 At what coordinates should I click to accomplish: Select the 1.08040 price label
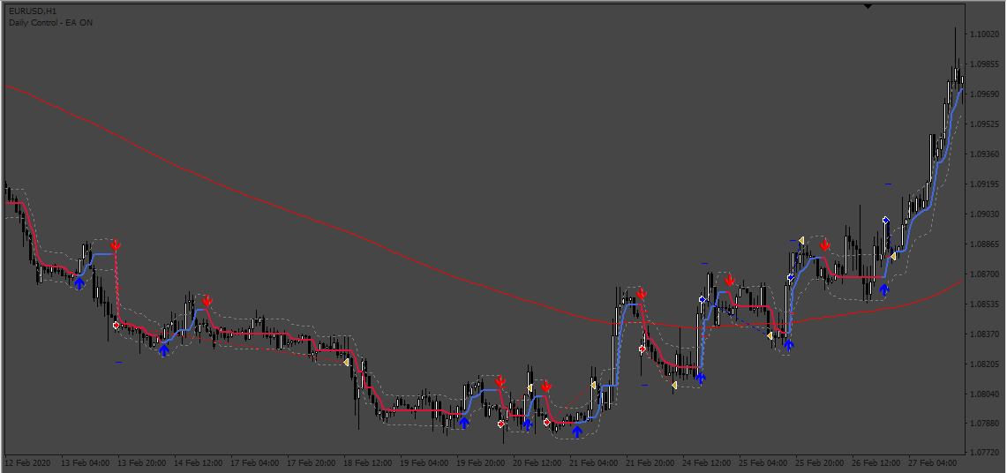985,394
